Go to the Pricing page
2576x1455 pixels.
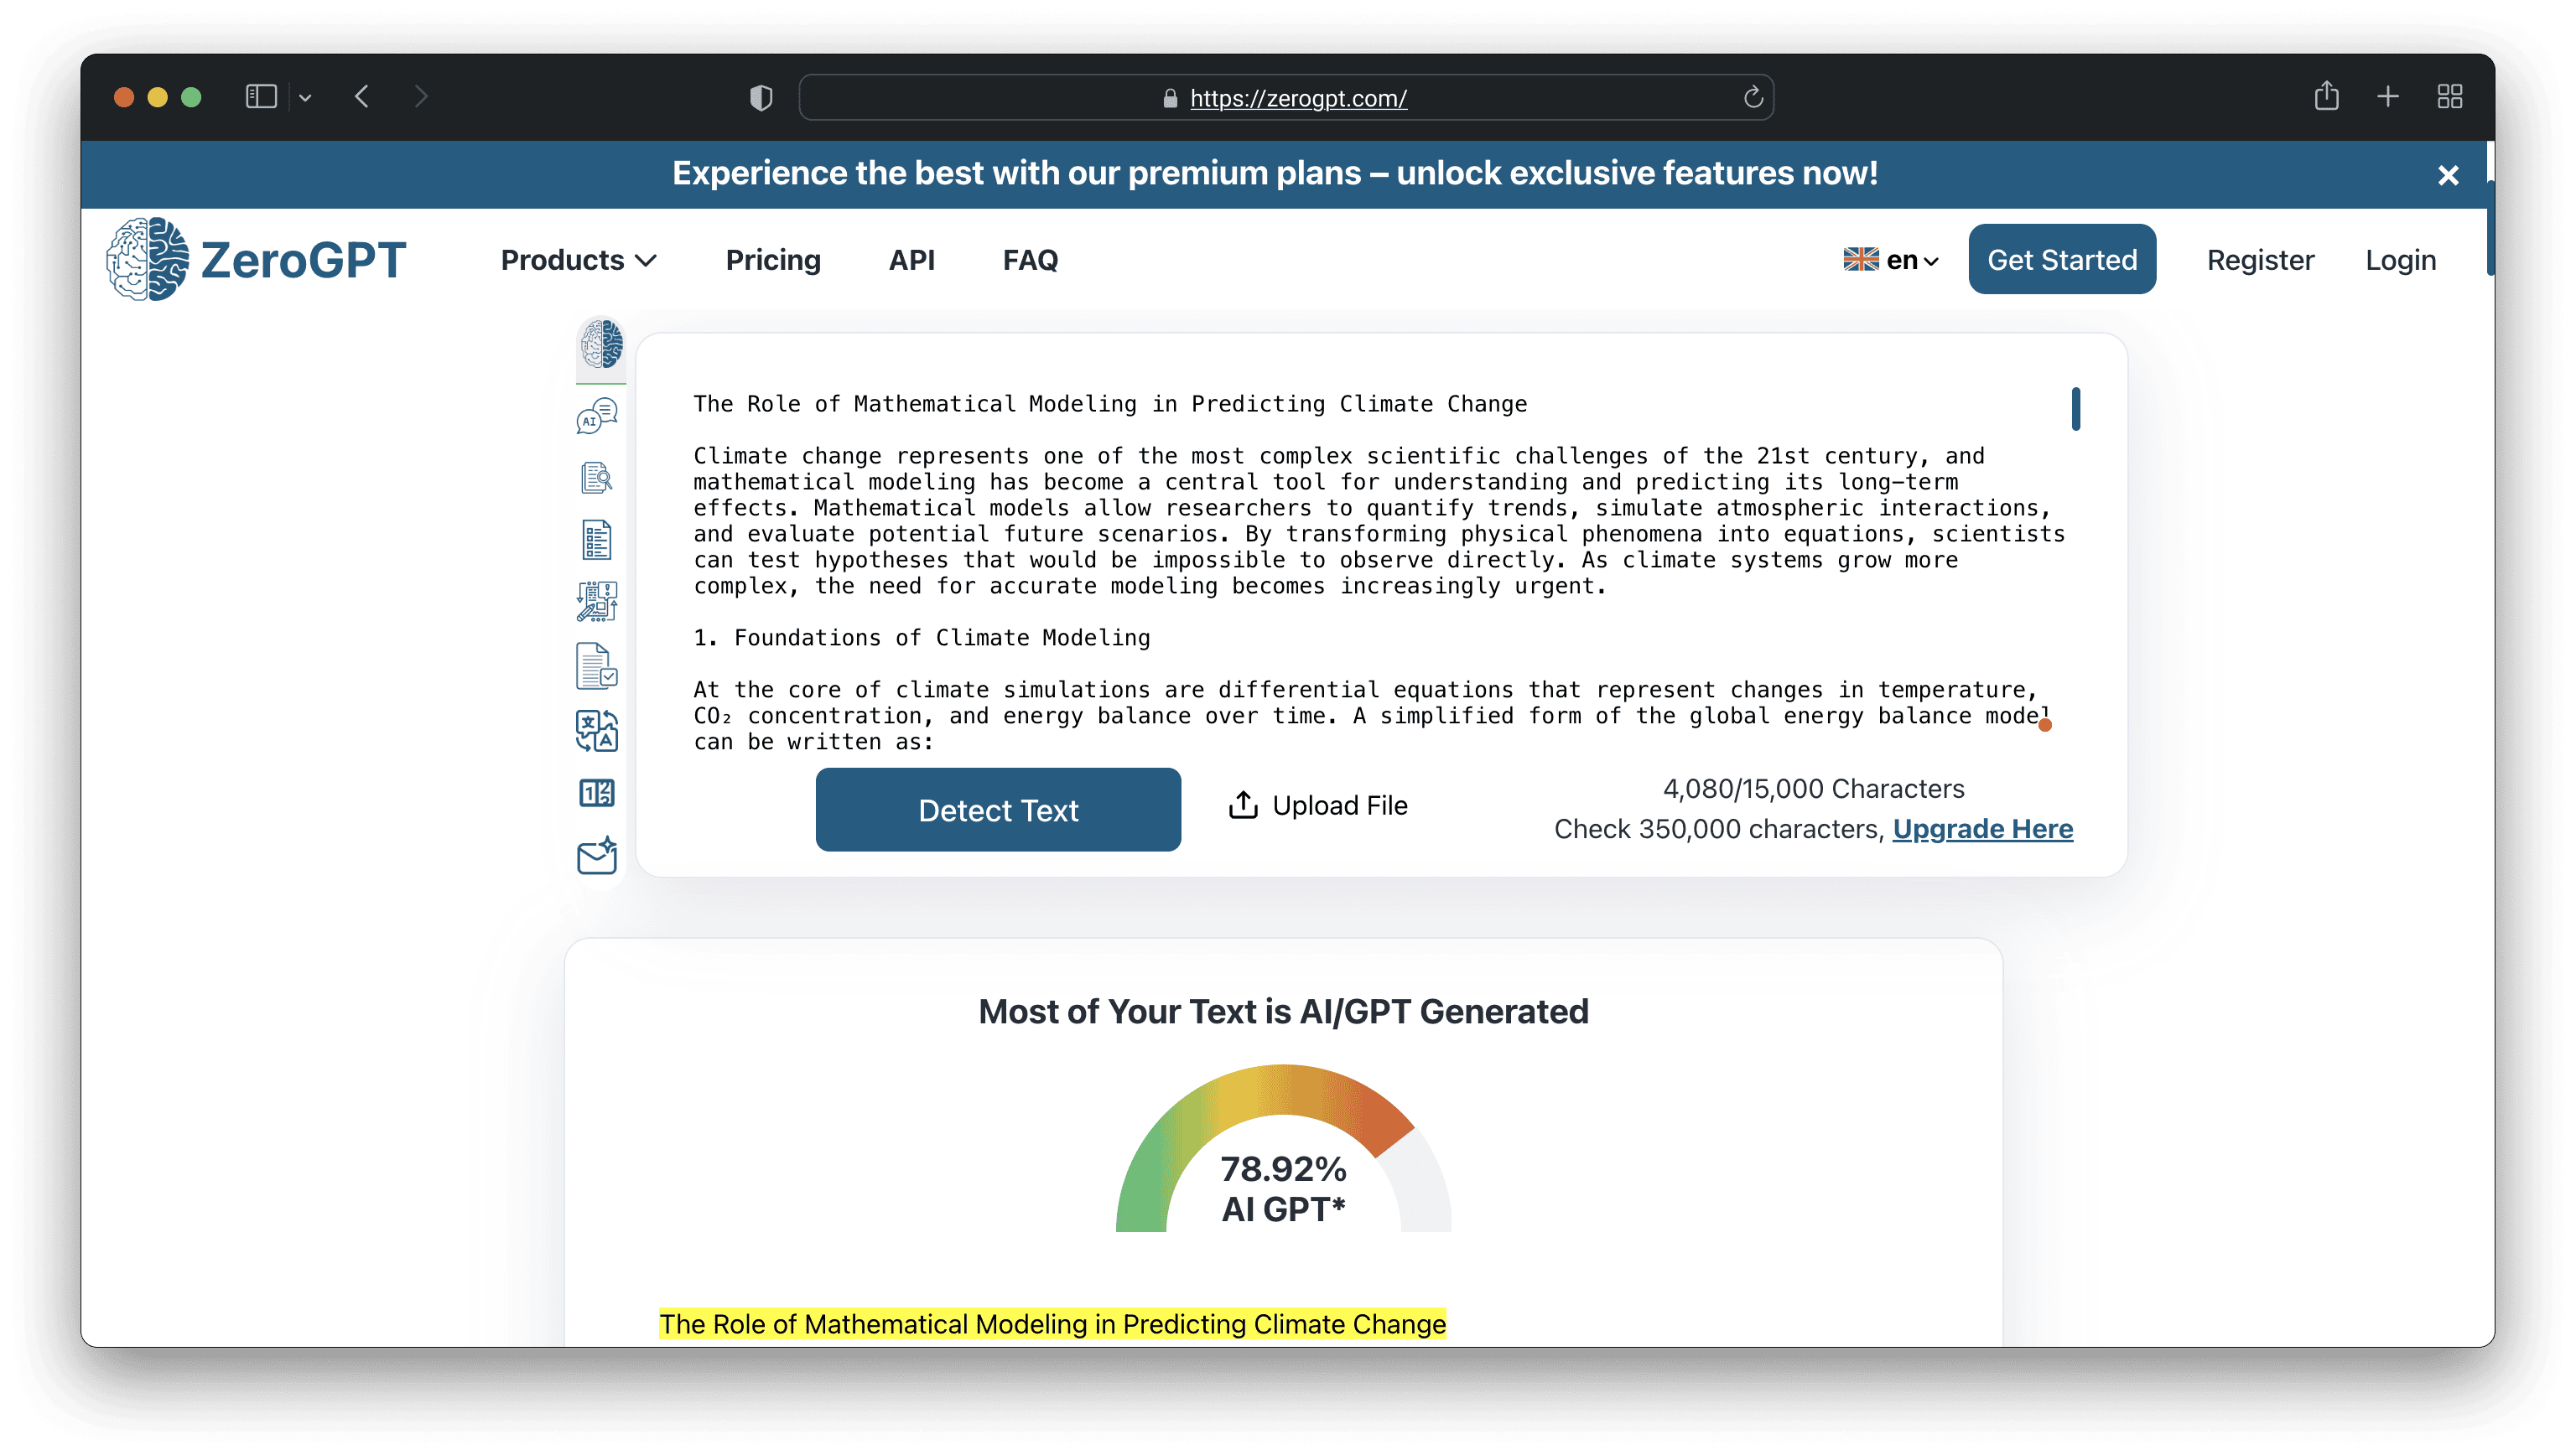[x=773, y=260]
